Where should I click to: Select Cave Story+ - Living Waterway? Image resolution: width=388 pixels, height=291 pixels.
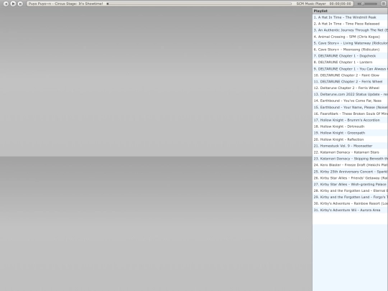point(350,43)
